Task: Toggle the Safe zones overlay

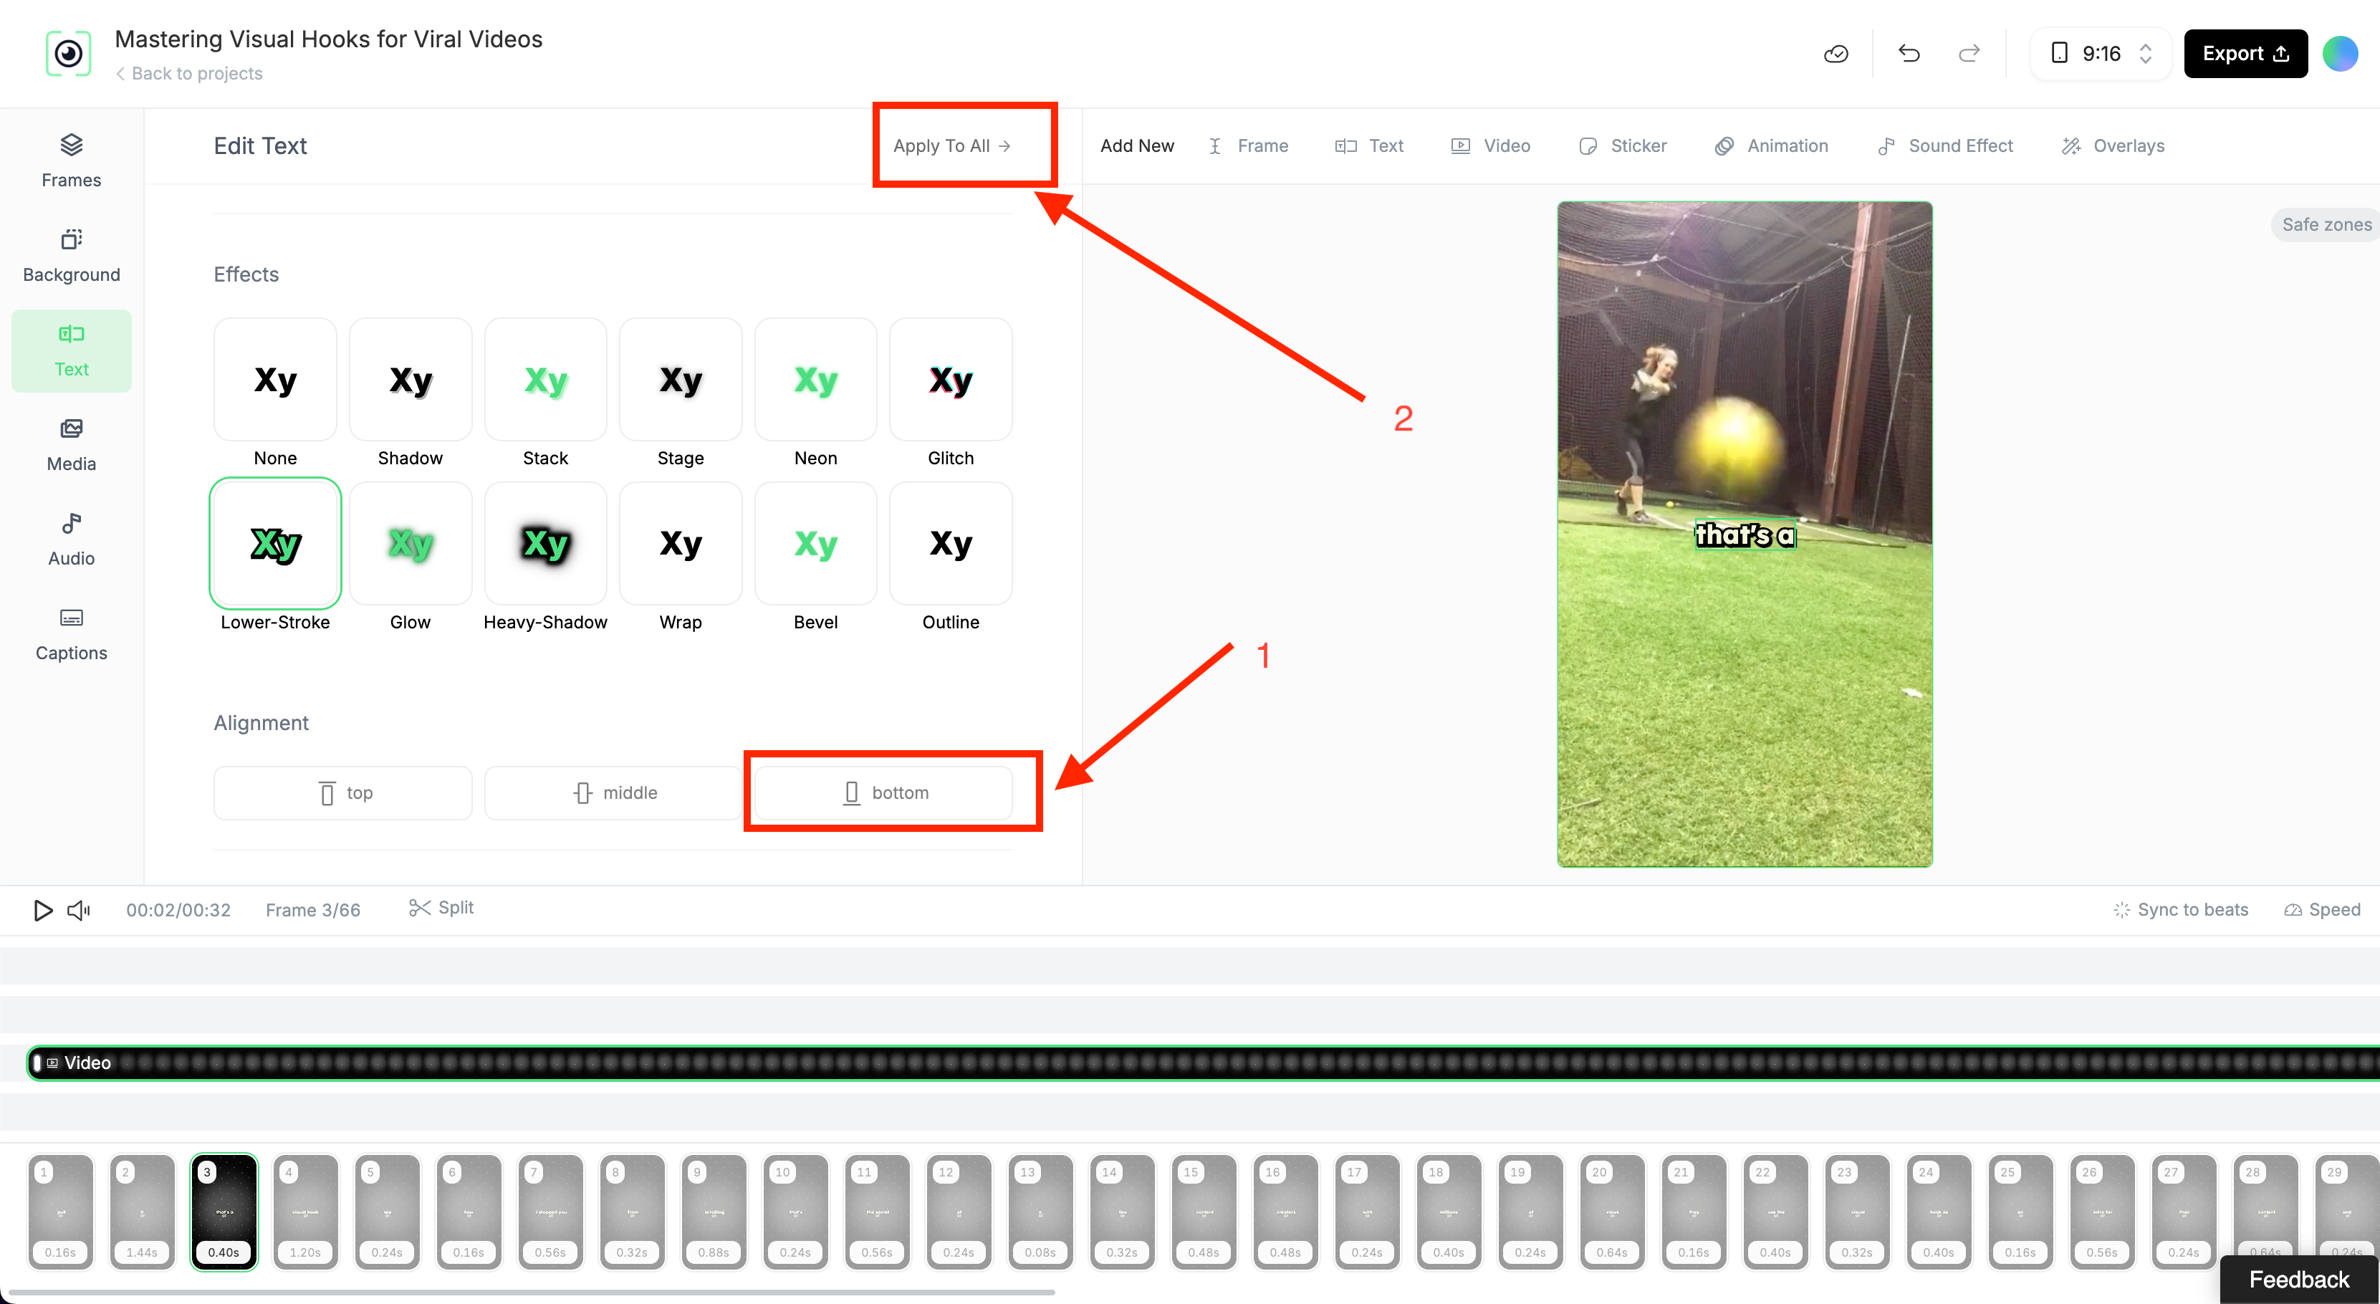Action: (x=2325, y=224)
